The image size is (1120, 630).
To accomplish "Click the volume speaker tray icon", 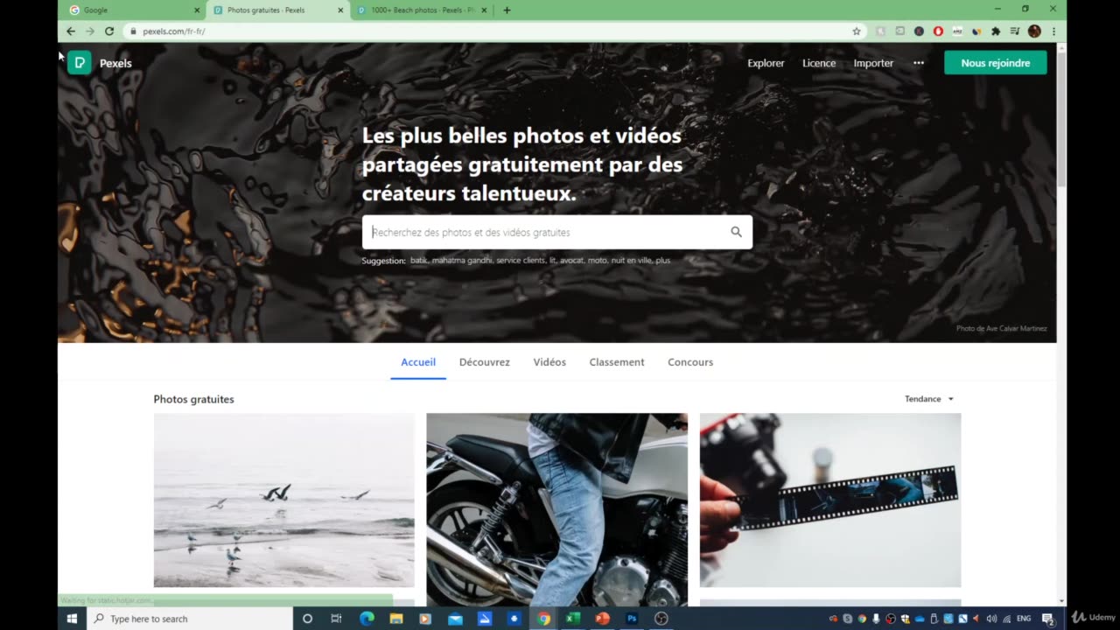I will click(x=990, y=619).
